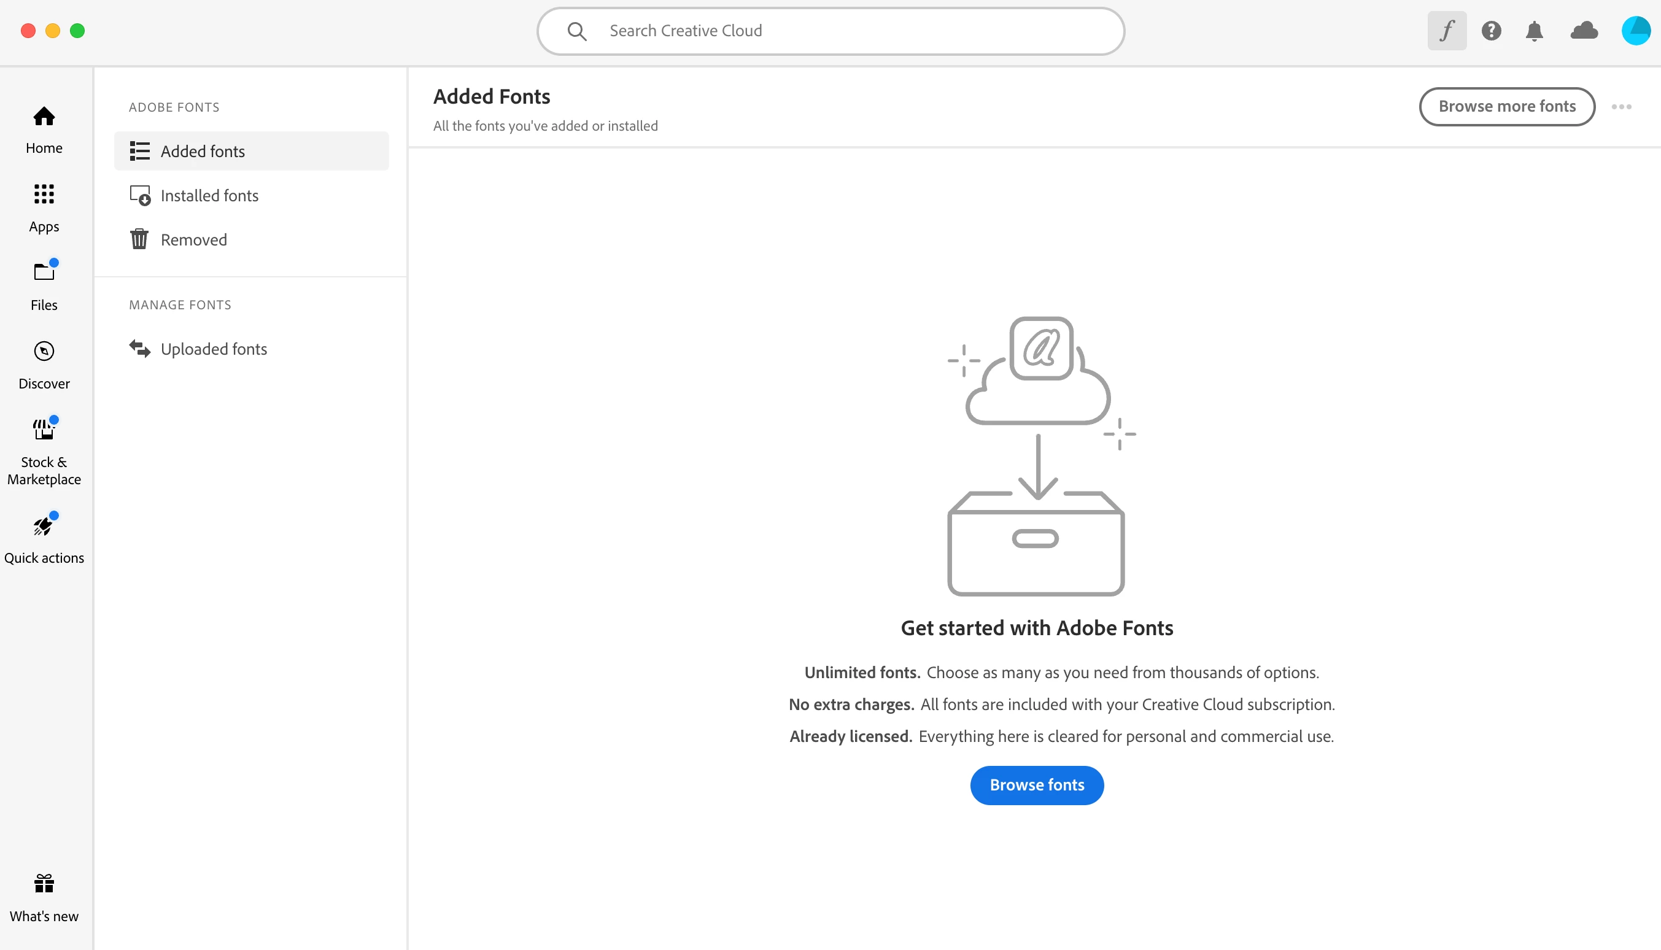The height and width of the screenshot is (950, 1661).
Task: Open the notifications bell
Action: coord(1534,31)
